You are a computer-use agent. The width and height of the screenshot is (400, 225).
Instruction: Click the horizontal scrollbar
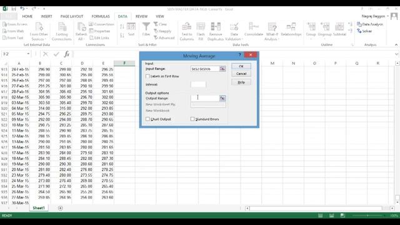[316, 208]
